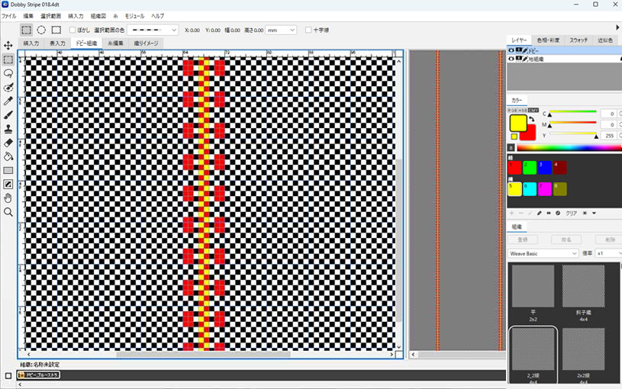The width and height of the screenshot is (622, 389).
Task: Toggle the ぼかし checkbox
Action: click(73, 30)
